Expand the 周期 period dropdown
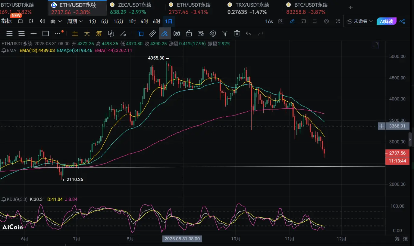Screen dimensions: 414x246 pos(75,21)
